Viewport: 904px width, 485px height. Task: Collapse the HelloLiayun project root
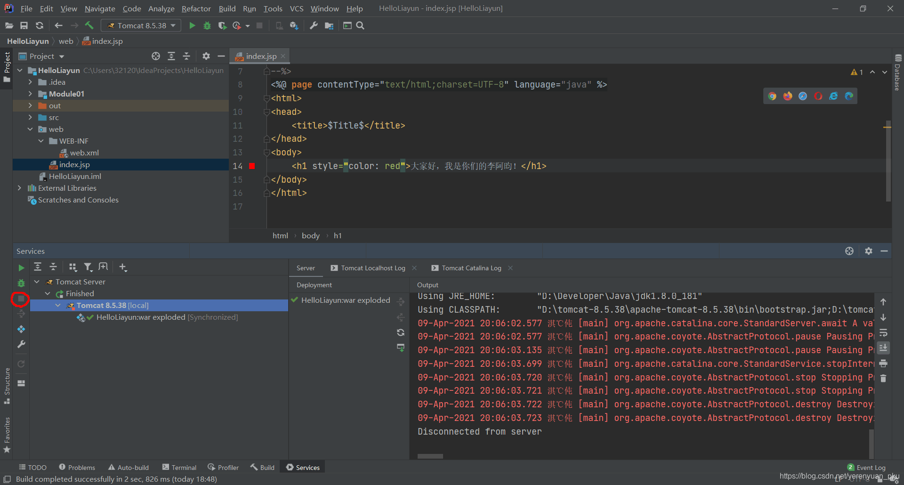(20, 70)
